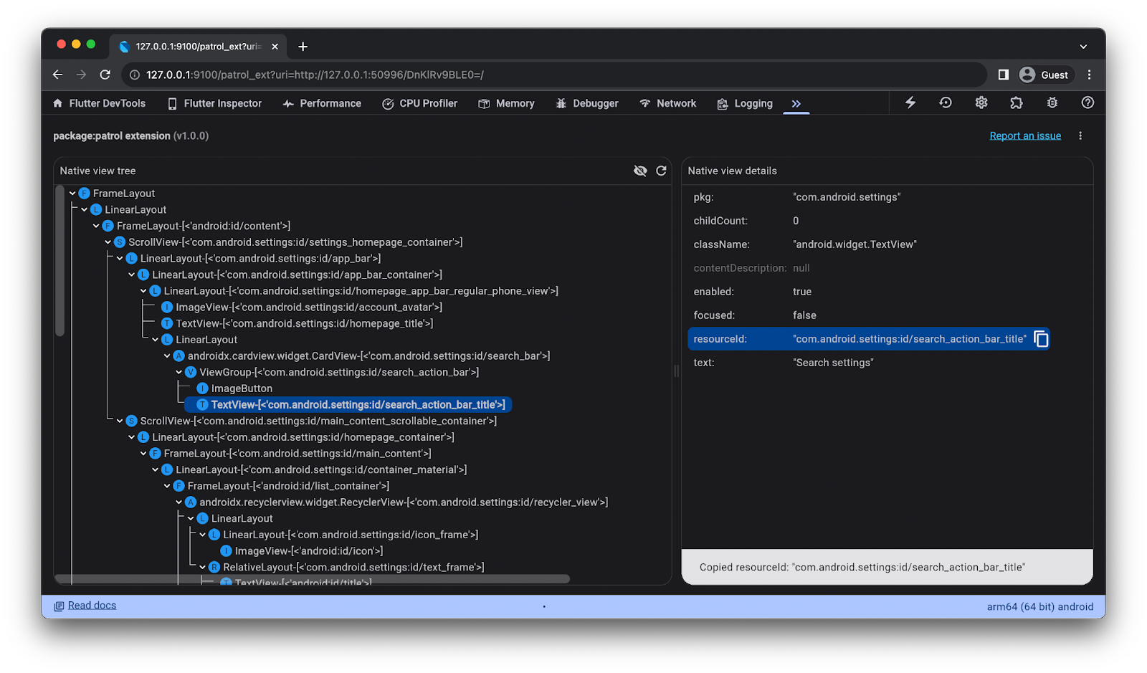Click the pkg value "com.android.settings"

tap(847, 197)
